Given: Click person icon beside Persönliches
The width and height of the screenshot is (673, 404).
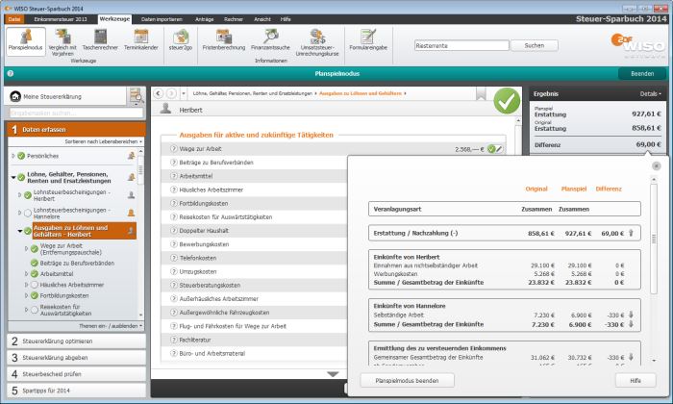Looking at the screenshot, I should (132, 156).
